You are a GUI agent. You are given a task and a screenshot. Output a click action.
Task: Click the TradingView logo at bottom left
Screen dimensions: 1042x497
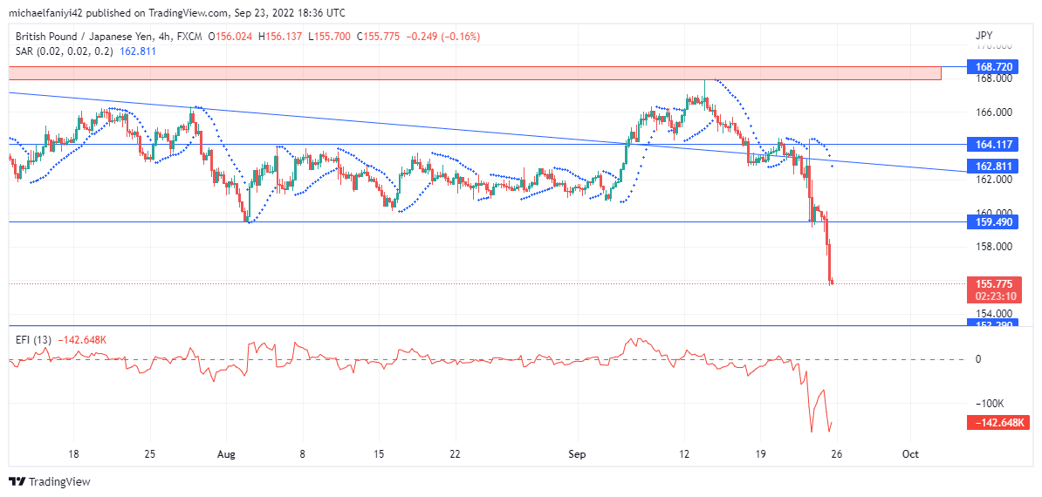click(x=49, y=481)
